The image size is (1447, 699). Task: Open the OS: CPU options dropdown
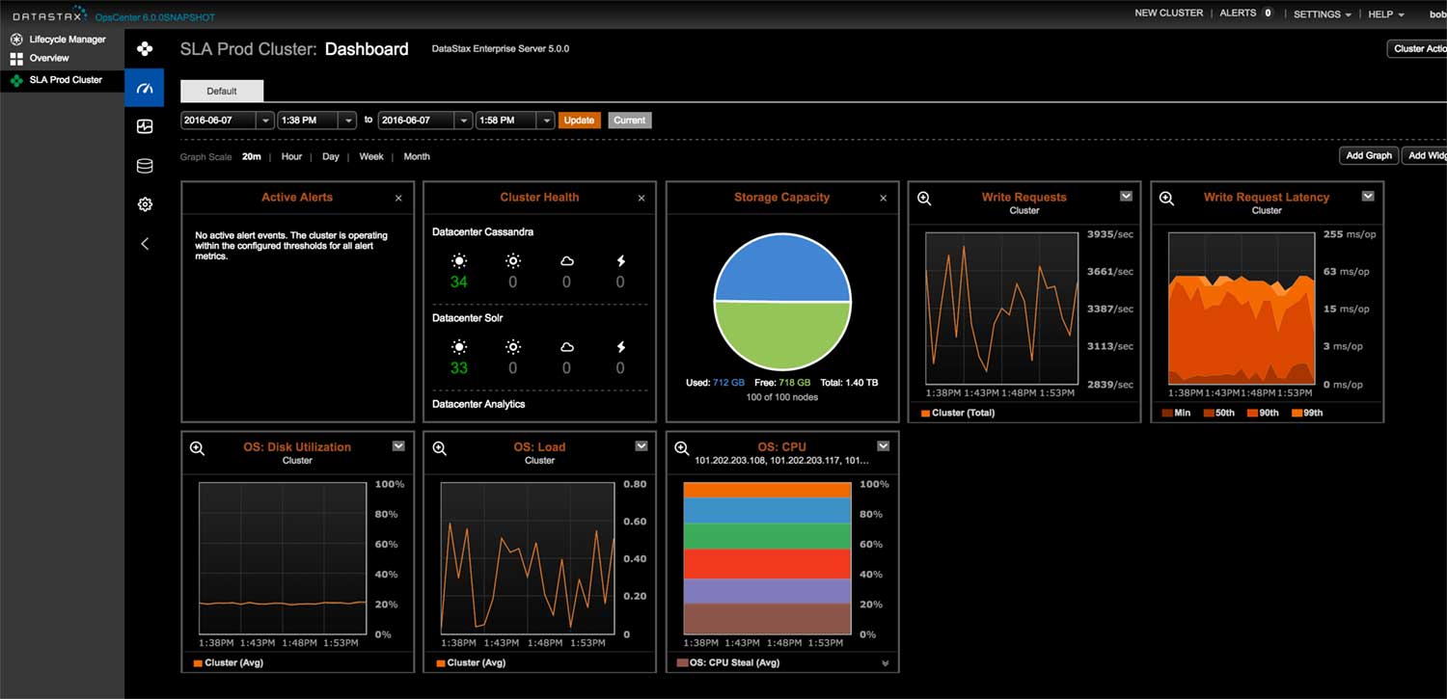click(x=883, y=445)
